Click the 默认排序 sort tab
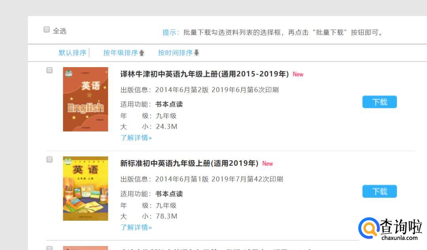 click(x=72, y=53)
